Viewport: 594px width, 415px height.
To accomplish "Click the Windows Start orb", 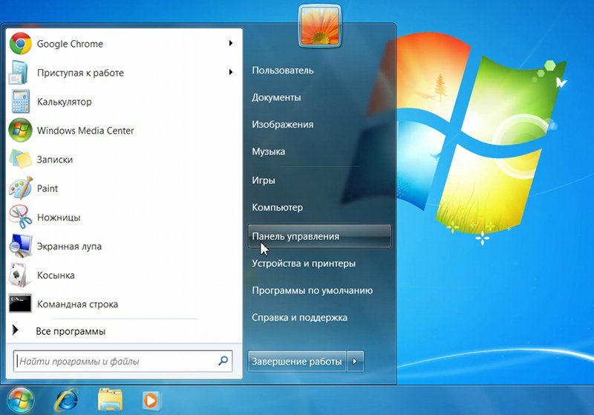I will tap(21, 400).
